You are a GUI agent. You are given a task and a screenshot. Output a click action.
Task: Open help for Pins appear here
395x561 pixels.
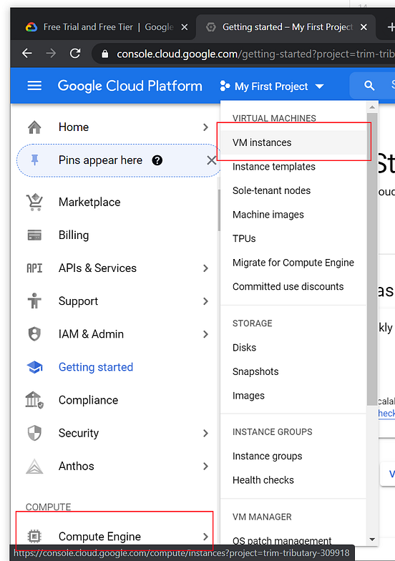coord(157,160)
